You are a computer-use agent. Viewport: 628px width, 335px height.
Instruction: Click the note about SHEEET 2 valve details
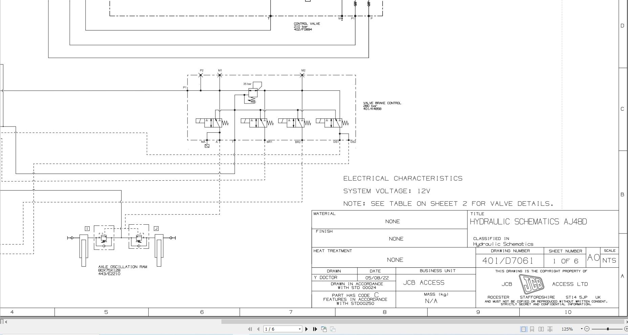(x=448, y=204)
